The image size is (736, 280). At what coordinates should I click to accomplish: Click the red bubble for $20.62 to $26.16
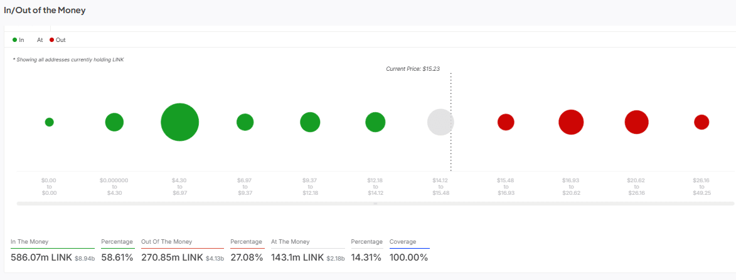click(636, 122)
